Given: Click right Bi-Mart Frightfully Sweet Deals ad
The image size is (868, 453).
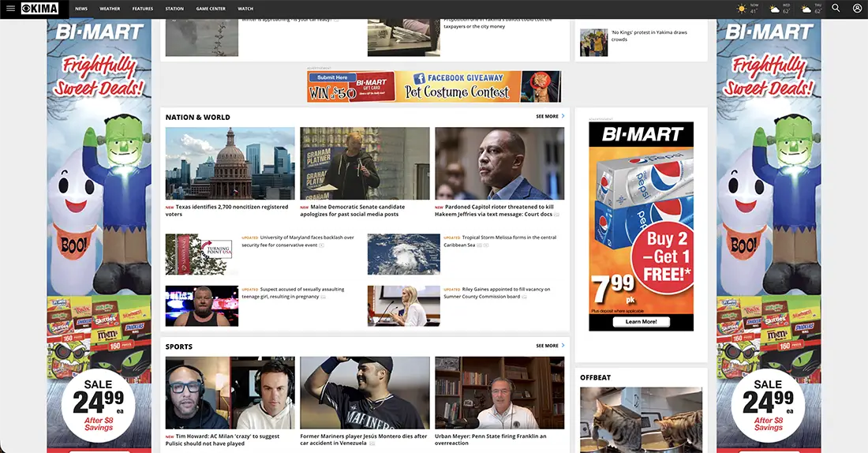Looking at the screenshot, I should click(769, 236).
